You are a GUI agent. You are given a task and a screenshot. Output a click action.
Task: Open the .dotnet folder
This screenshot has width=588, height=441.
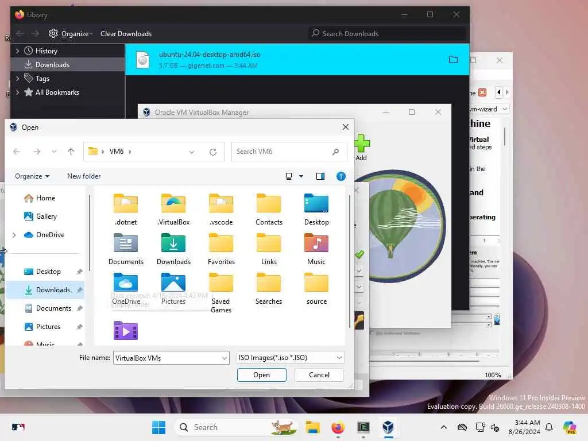coord(126,209)
